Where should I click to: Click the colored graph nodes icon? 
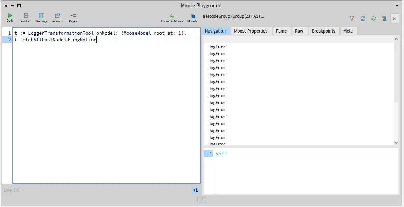pyautogui.click(x=352, y=19)
